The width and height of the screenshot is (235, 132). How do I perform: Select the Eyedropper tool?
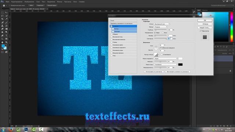point(6,19)
